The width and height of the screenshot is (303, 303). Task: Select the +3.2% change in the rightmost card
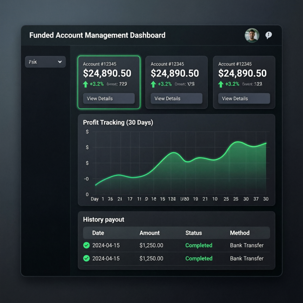point(232,84)
